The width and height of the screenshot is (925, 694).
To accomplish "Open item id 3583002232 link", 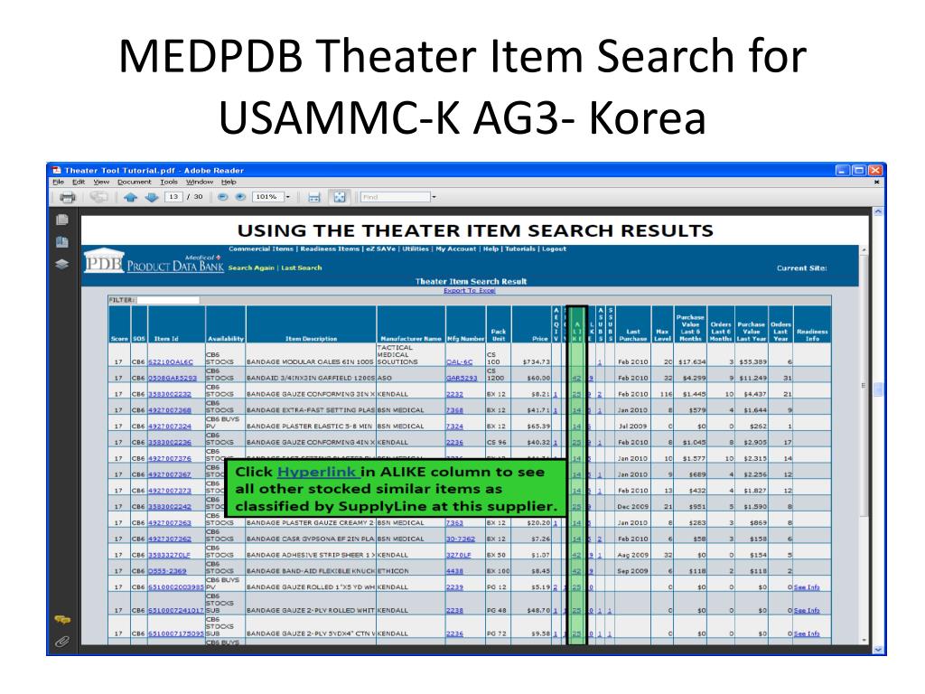I will [x=169, y=394].
